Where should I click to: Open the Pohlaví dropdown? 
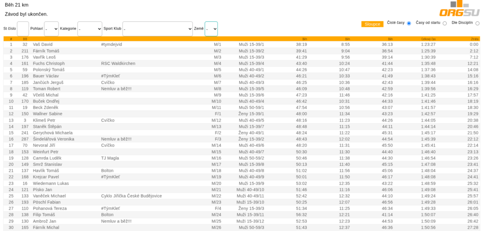tap(51, 29)
